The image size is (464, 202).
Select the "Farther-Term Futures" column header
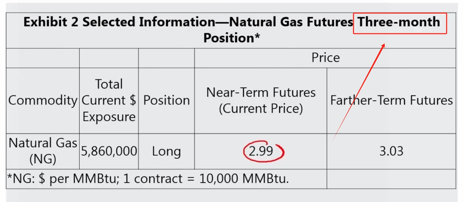coord(391,100)
